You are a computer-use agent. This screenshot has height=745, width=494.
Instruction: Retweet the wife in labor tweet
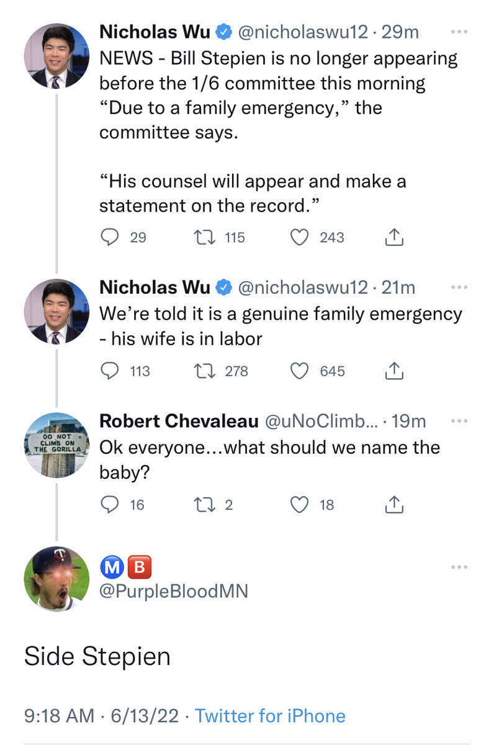point(204,371)
